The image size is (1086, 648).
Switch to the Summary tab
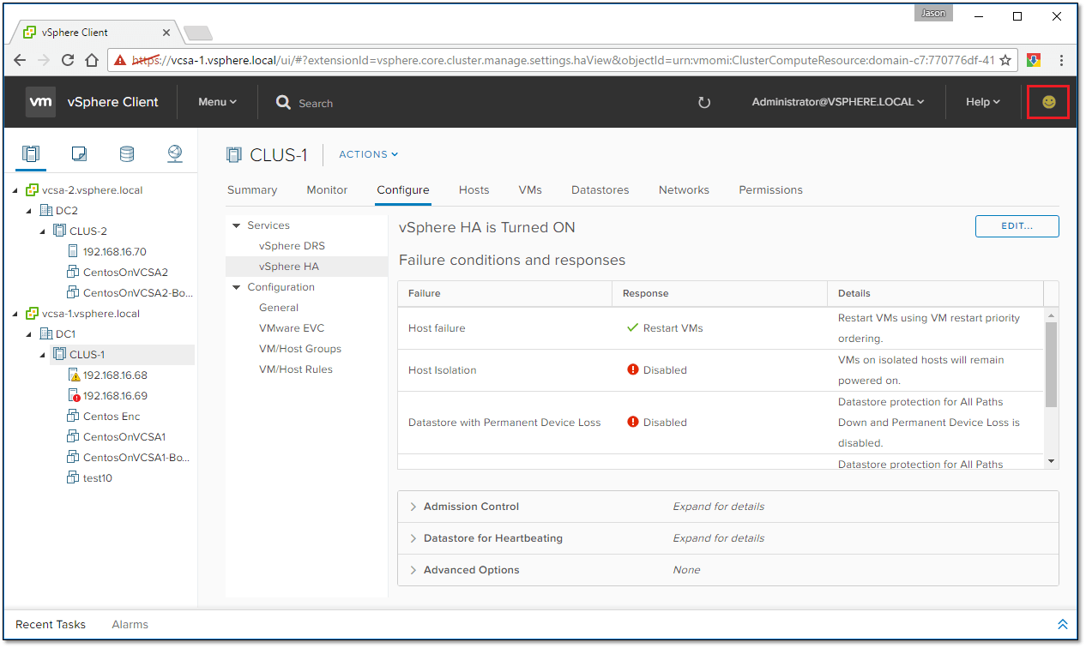click(252, 190)
